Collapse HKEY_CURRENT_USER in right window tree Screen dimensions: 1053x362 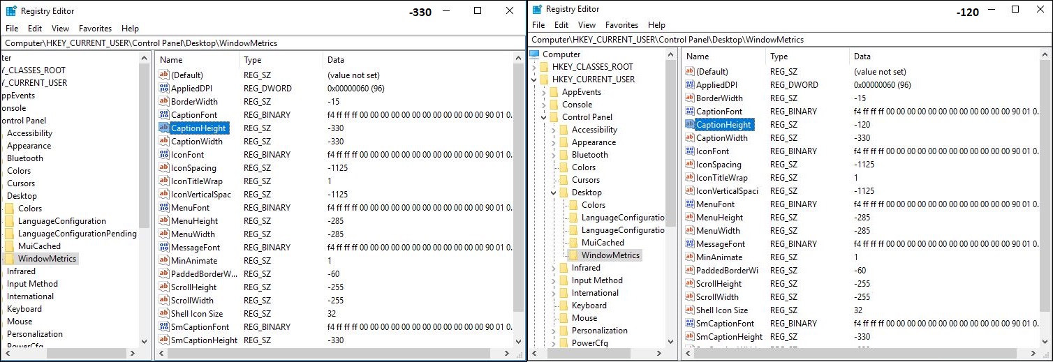[x=534, y=79]
